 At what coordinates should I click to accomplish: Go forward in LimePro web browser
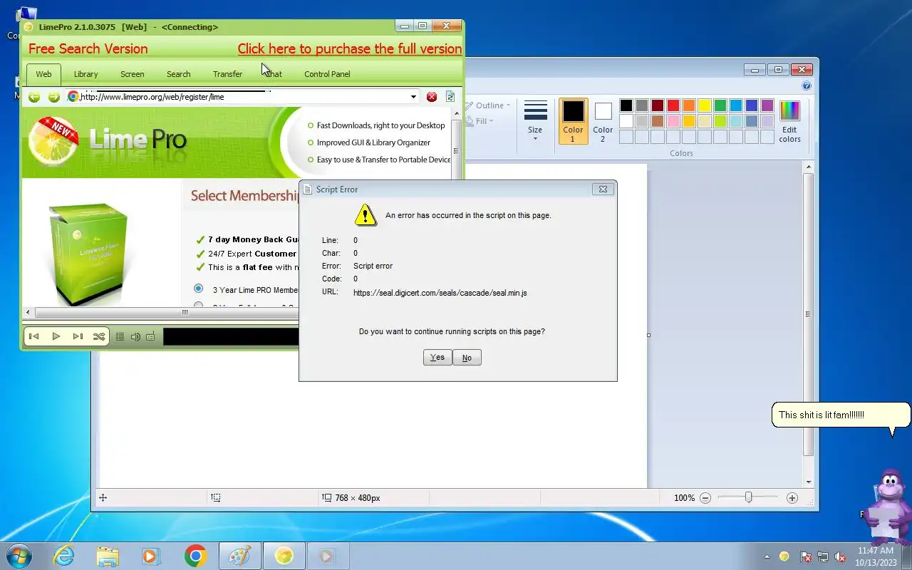click(x=53, y=97)
